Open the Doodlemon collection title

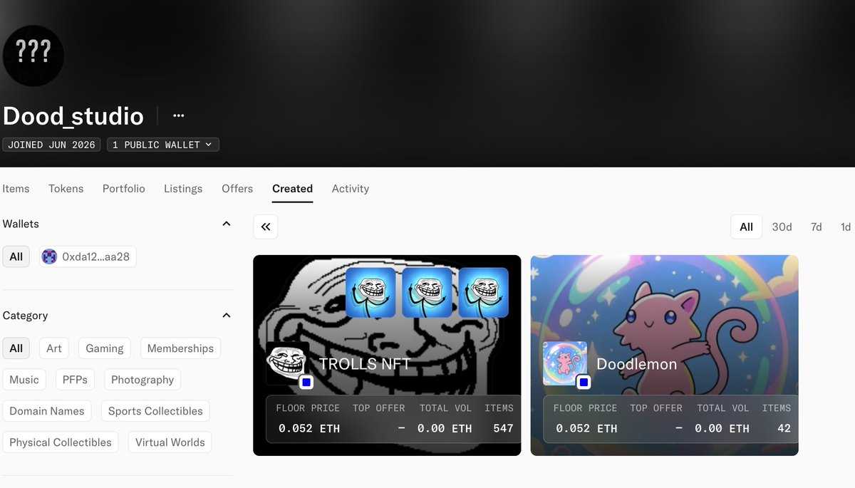[x=636, y=364]
